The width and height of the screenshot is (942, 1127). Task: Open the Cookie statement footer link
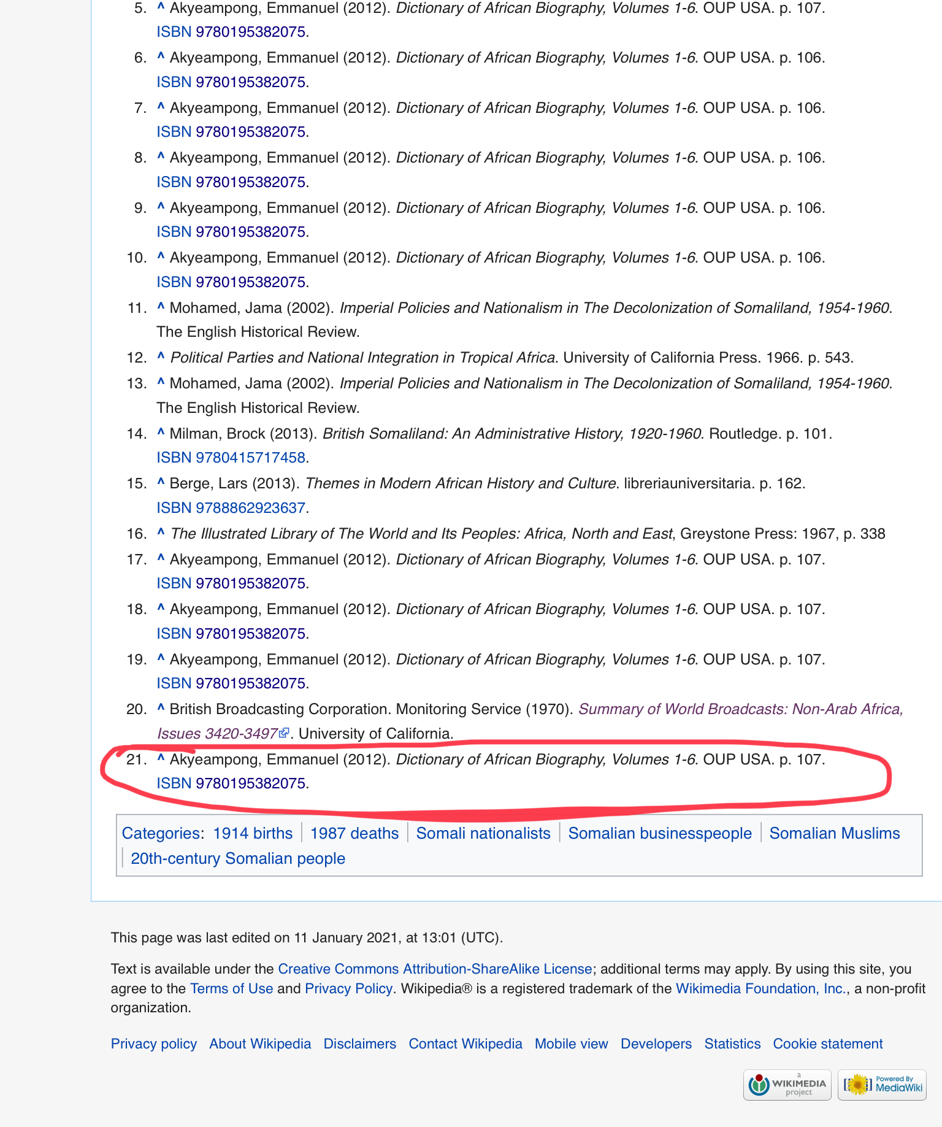(827, 1044)
